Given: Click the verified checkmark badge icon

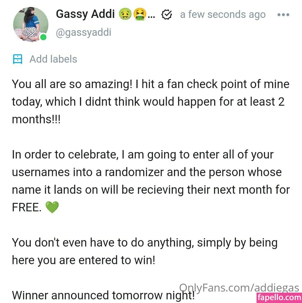Looking at the screenshot, I should click(167, 14).
